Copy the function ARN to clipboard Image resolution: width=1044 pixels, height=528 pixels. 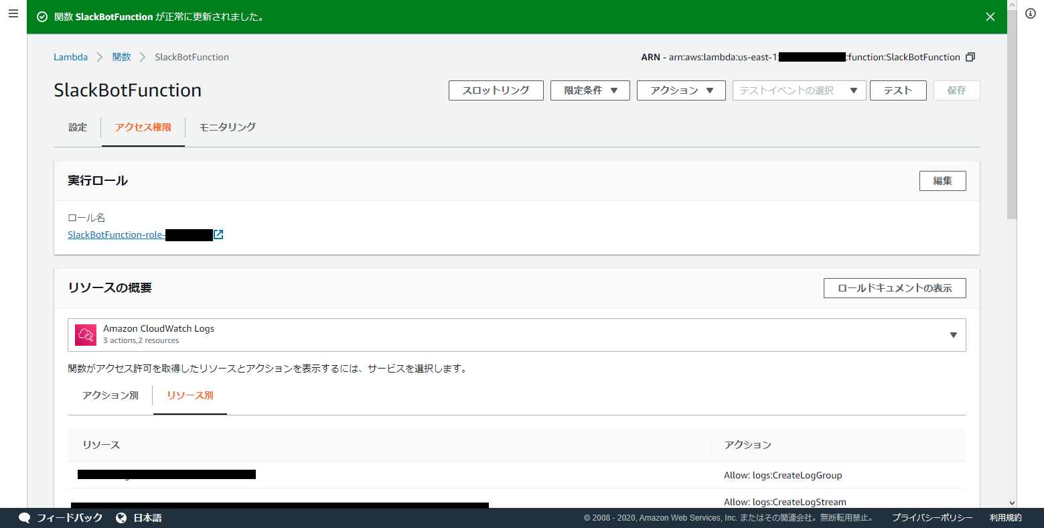tap(970, 57)
